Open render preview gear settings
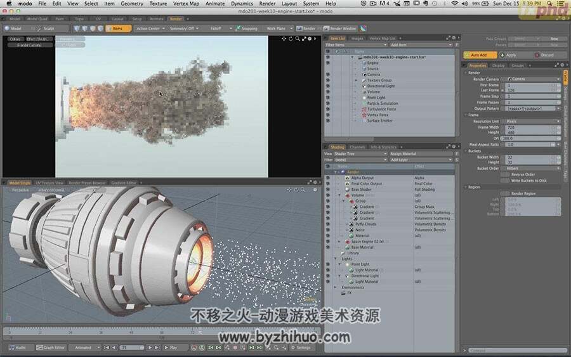This screenshot has width=571, height=357. tap(310, 39)
